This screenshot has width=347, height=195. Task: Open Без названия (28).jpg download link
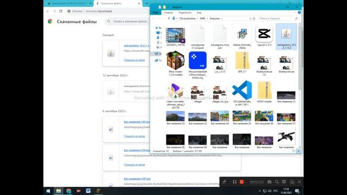tap(137, 179)
